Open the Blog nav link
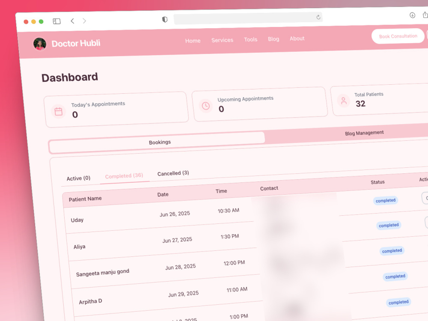The width and height of the screenshot is (428, 321). click(273, 39)
